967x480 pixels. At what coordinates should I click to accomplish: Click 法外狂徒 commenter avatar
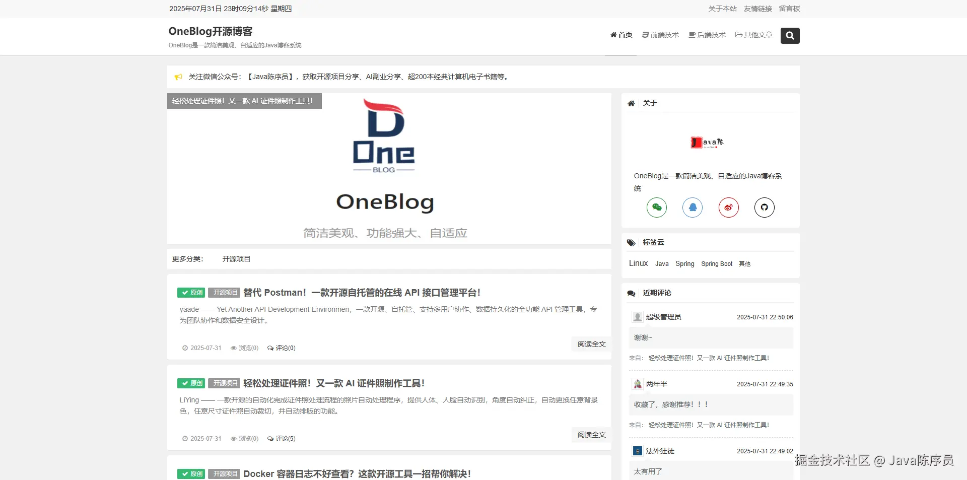[638, 451]
